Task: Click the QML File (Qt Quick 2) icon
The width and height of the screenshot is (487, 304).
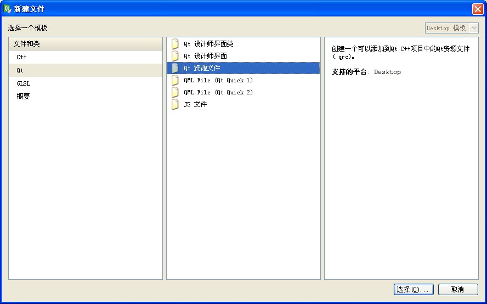Action: coord(175,92)
